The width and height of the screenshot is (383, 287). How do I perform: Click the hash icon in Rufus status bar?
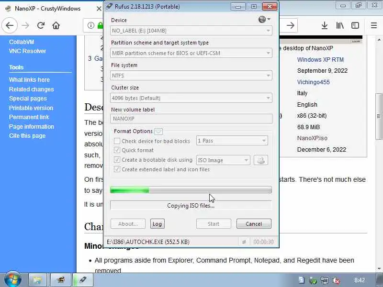244,242
